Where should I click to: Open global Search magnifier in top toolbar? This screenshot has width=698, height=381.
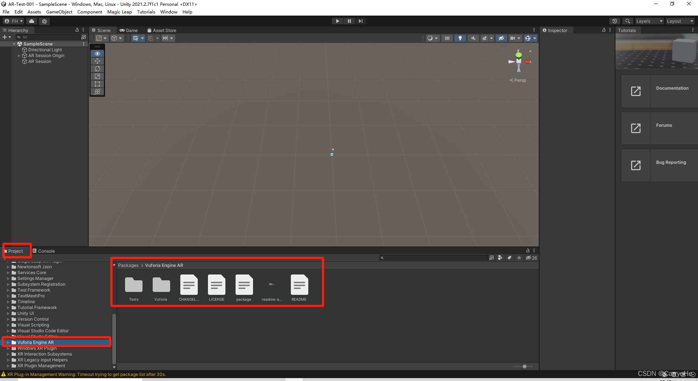[x=627, y=21]
